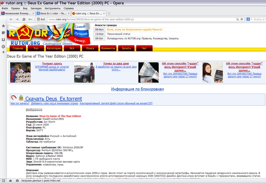266x183 pixels.
Task: Click Opera Link cloud icon in status bar
Action: 10,181
